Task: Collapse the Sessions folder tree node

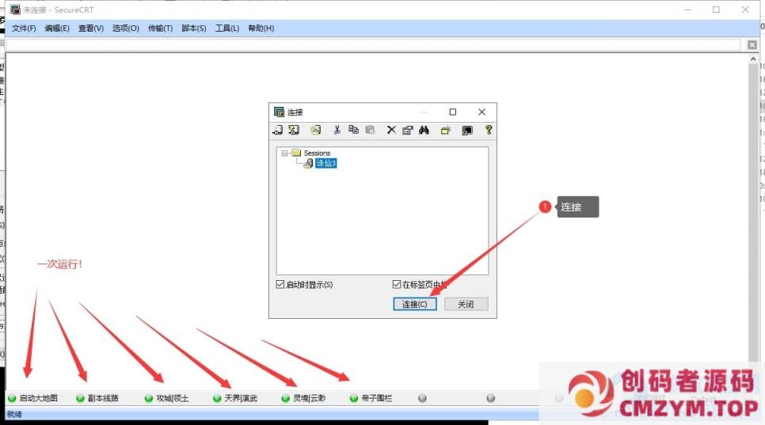Action: pos(284,153)
